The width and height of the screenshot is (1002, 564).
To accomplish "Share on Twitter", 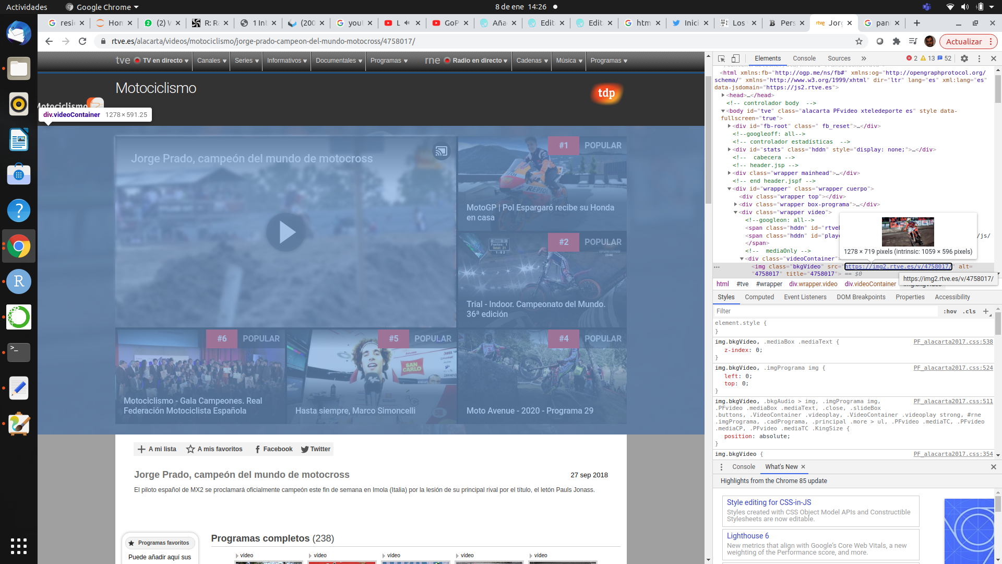I will point(316,449).
